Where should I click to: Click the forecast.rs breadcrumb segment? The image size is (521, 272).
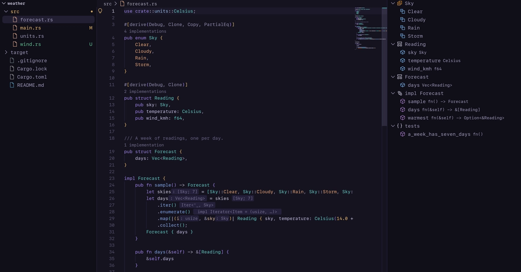pos(142,3)
